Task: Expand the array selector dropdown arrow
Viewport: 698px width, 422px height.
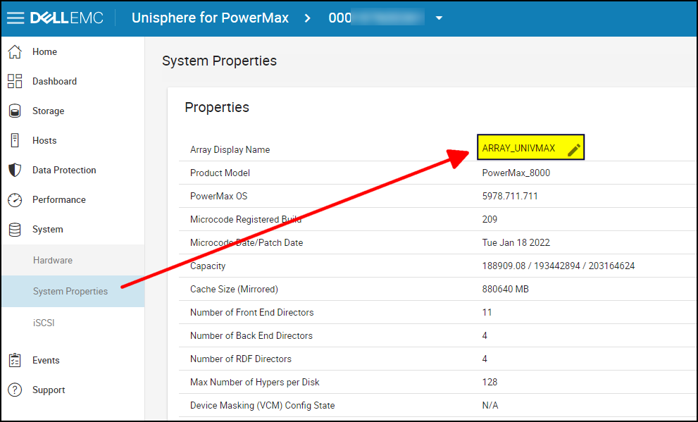Action: [x=439, y=18]
